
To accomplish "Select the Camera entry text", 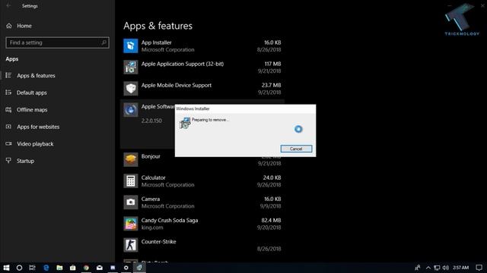I will pyautogui.click(x=151, y=199).
